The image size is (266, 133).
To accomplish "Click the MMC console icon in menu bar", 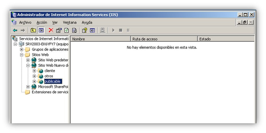I will click(14, 22).
